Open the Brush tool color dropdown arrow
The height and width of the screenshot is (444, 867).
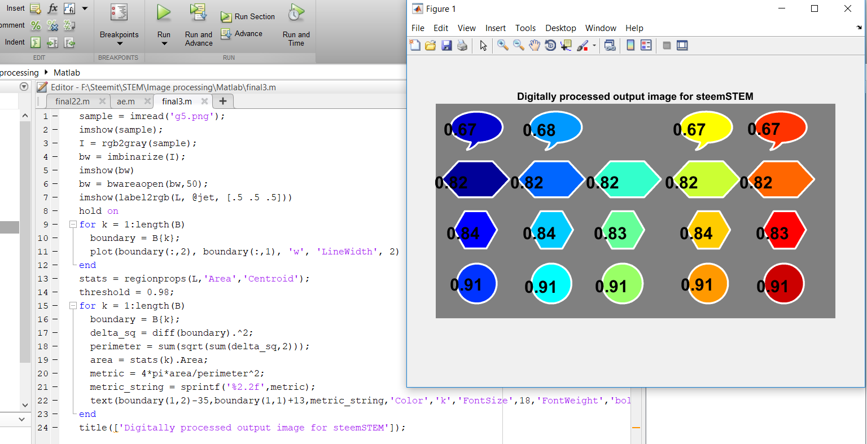pos(594,46)
